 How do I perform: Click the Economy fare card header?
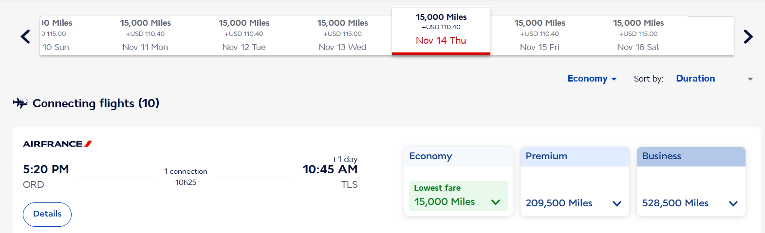[x=458, y=156]
